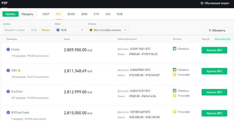Open BTCFastTrade maker profile
Image resolution: width=234 pixels, height=121 pixels.
(x=20, y=113)
